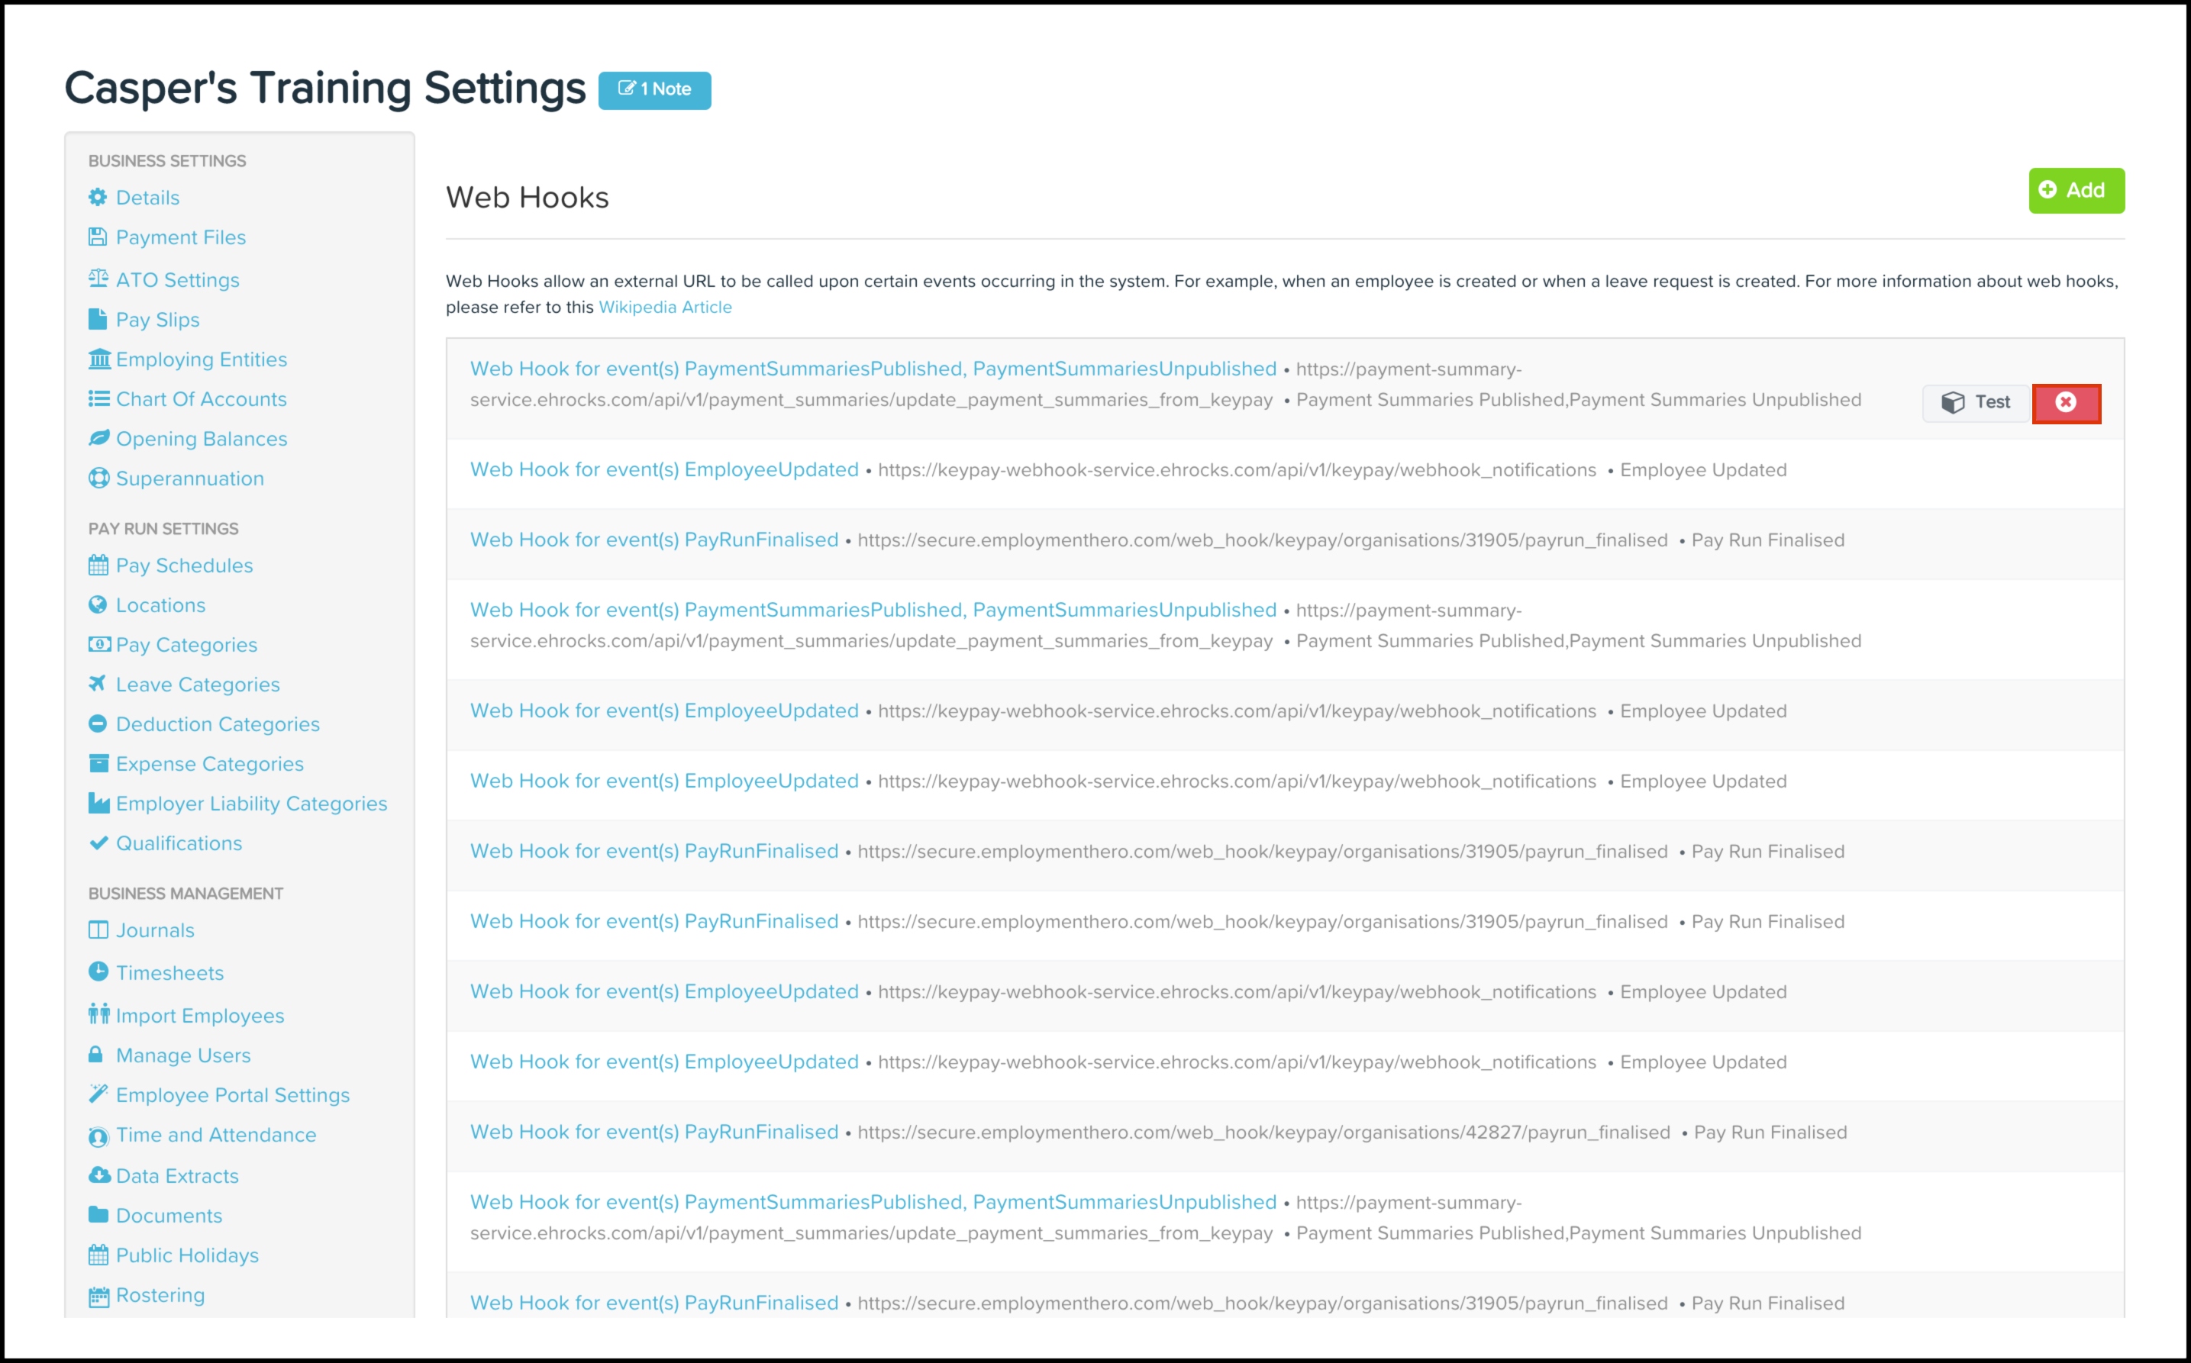This screenshot has width=2191, height=1363.
Task: Click the gear icon beside Details
Action: pos(98,198)
